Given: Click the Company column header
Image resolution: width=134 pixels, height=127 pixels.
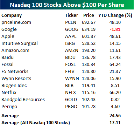Looking at the screenshot, I should pyautogui.click(x=12, y=15).
